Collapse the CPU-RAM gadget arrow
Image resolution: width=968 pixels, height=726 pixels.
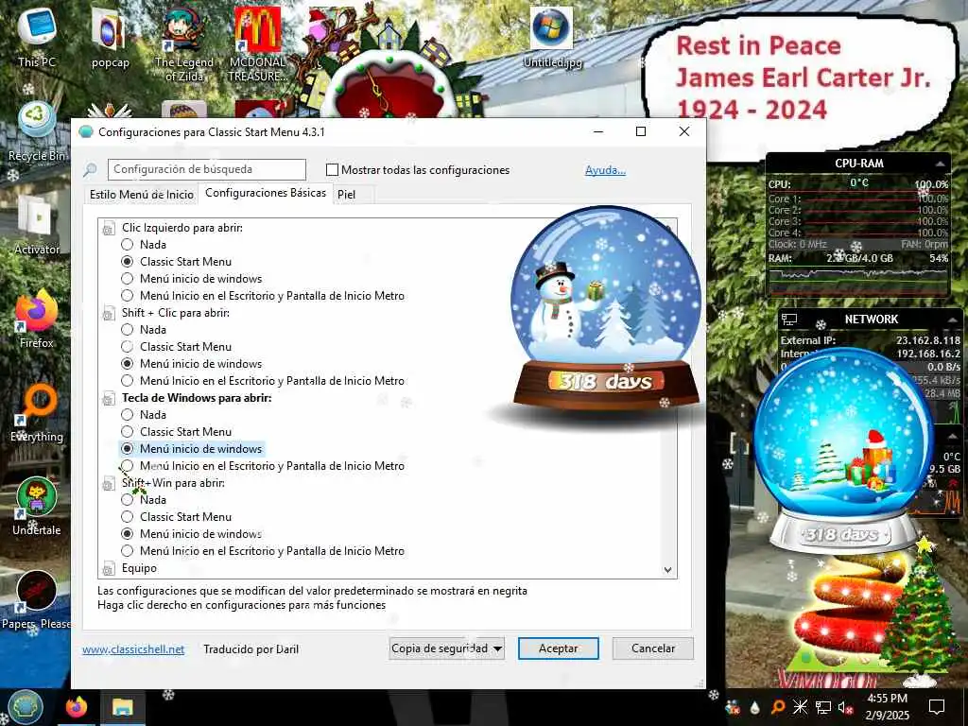(940, 164)
